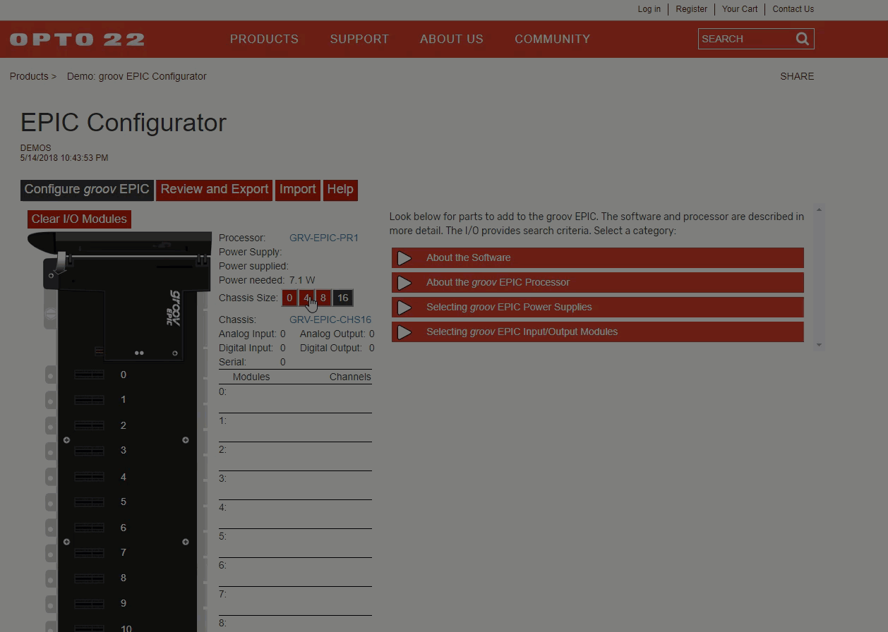Expand About the groov EPIC Processor

click(x=597, y=282)
